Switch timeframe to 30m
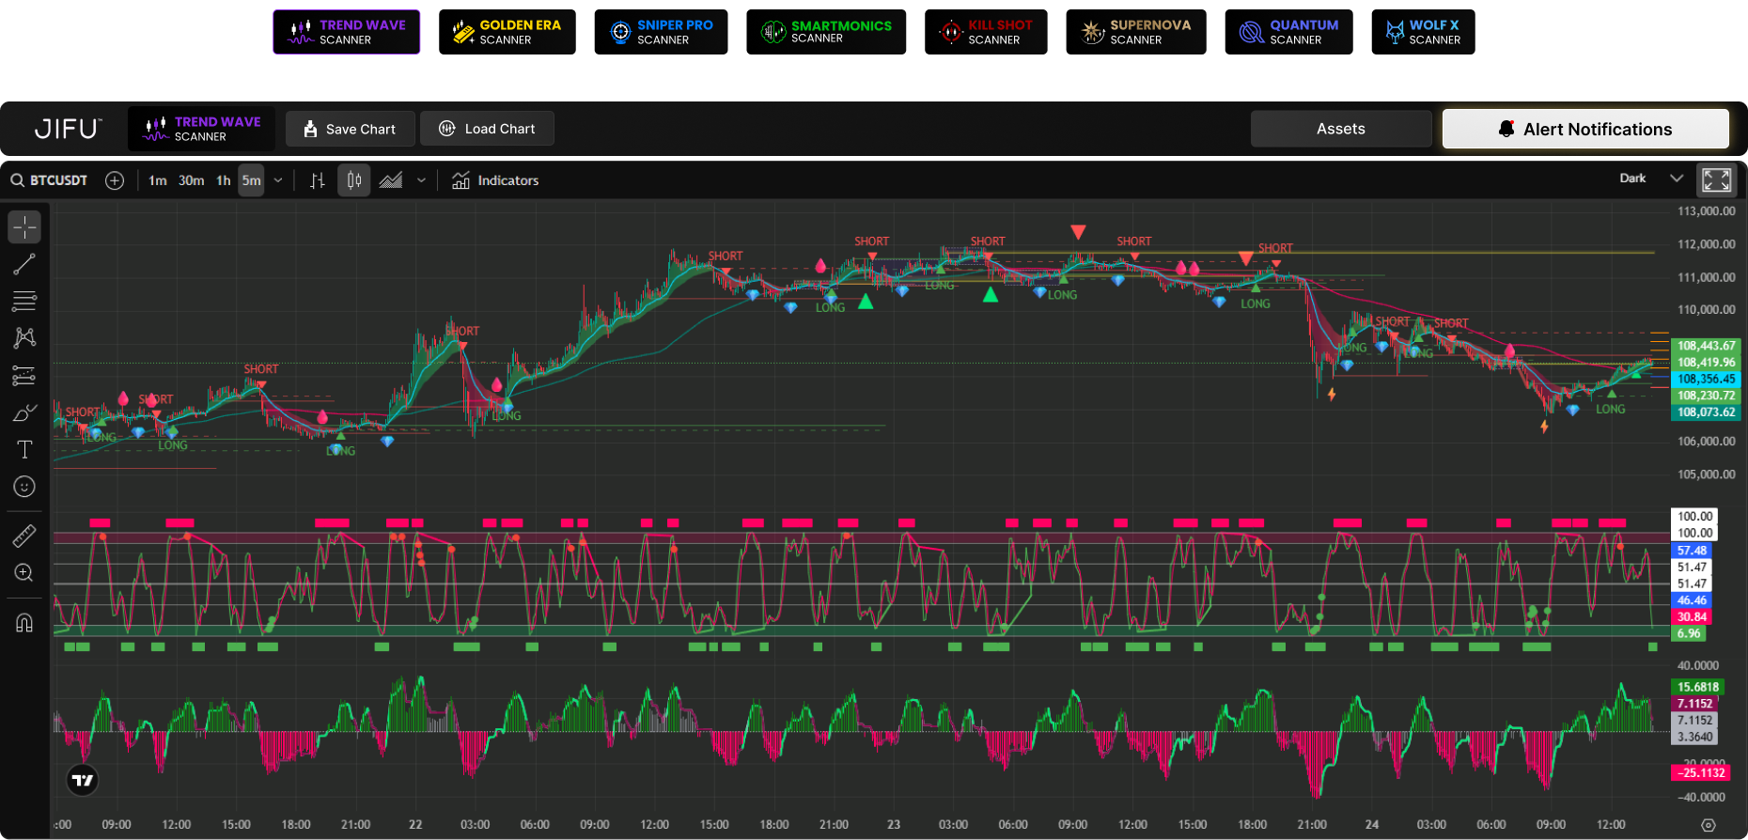This screenshot has height=840, width=1748. tap(191, 180)
